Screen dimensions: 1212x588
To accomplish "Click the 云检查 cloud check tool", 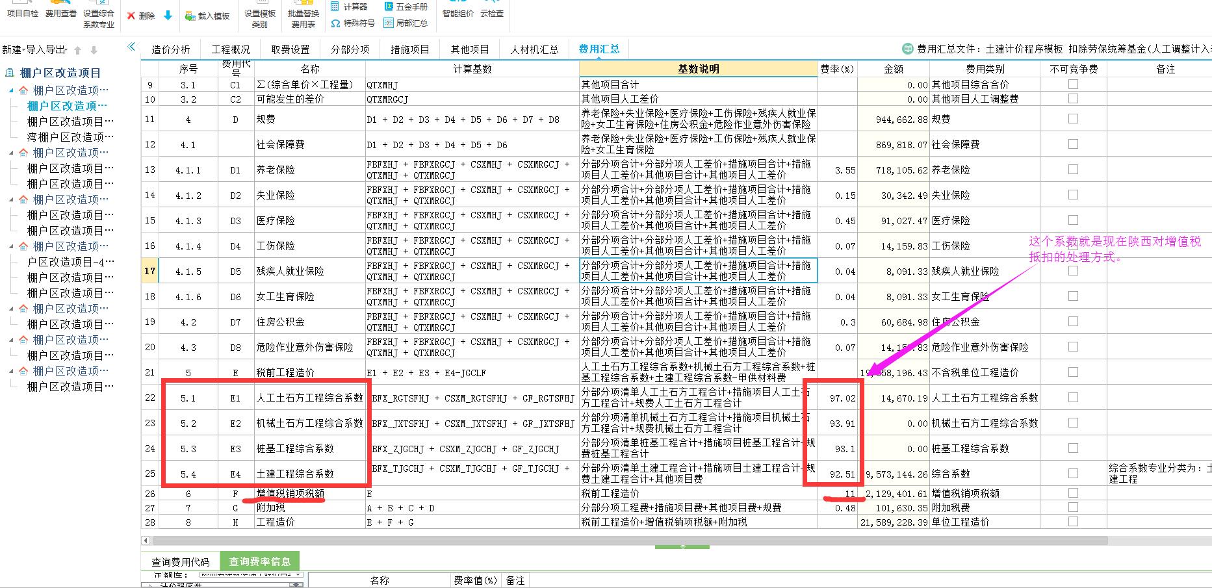I will (x=492, y=10).
